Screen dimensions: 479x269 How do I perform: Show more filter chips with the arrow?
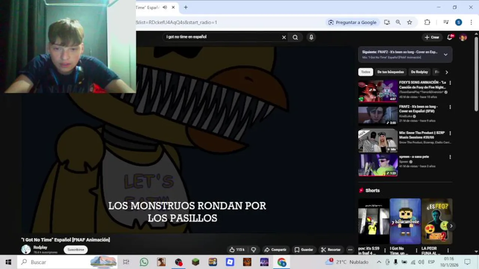tap(446, 72)
